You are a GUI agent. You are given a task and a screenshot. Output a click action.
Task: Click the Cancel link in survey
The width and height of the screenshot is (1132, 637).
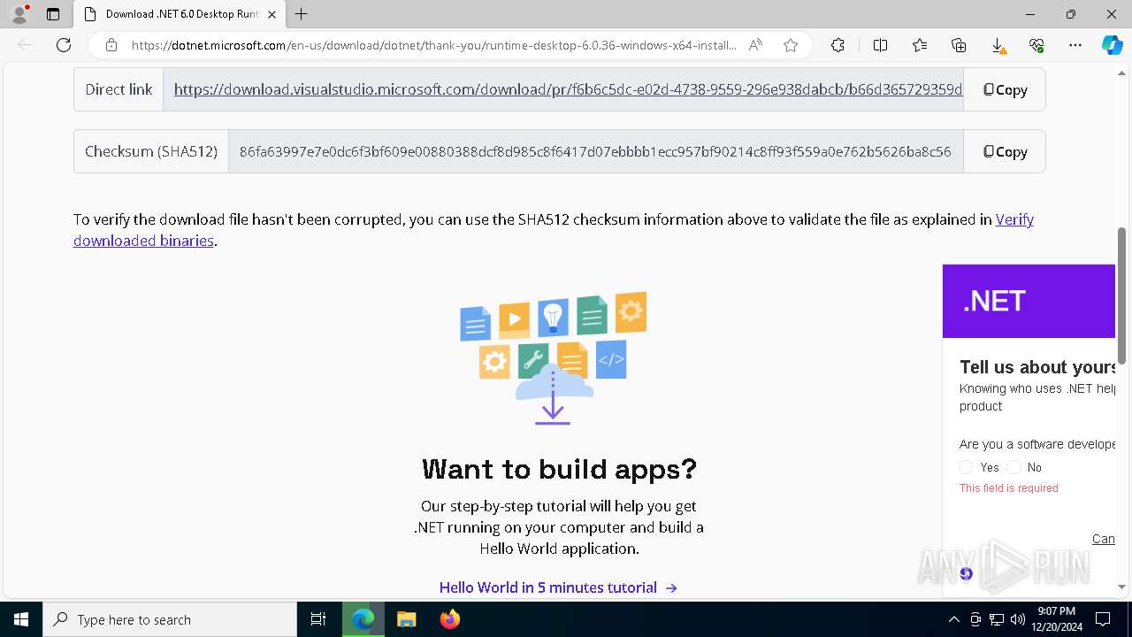tap(1104, 539)
